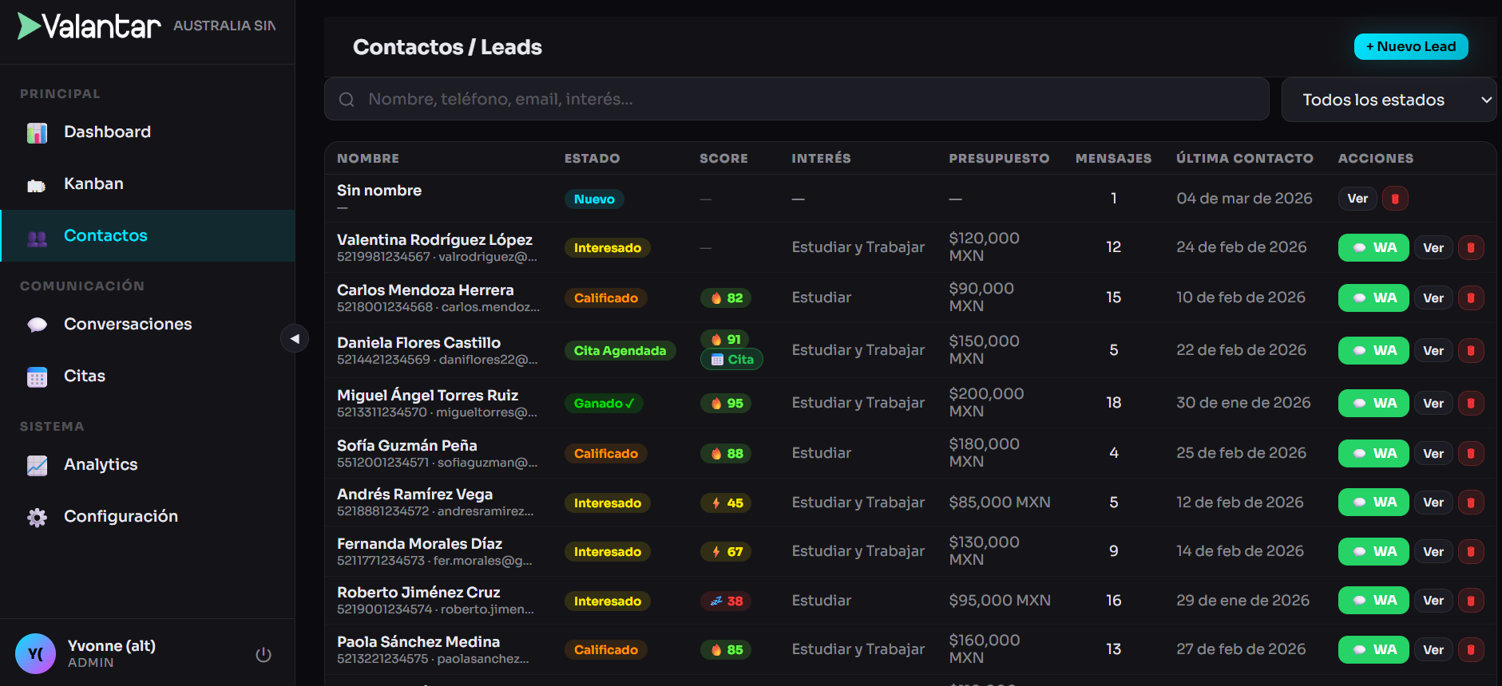Delete Carlos Mendoza Herrera's contact
This screenshot has width=1502, height=686.
coord(1471,298)
